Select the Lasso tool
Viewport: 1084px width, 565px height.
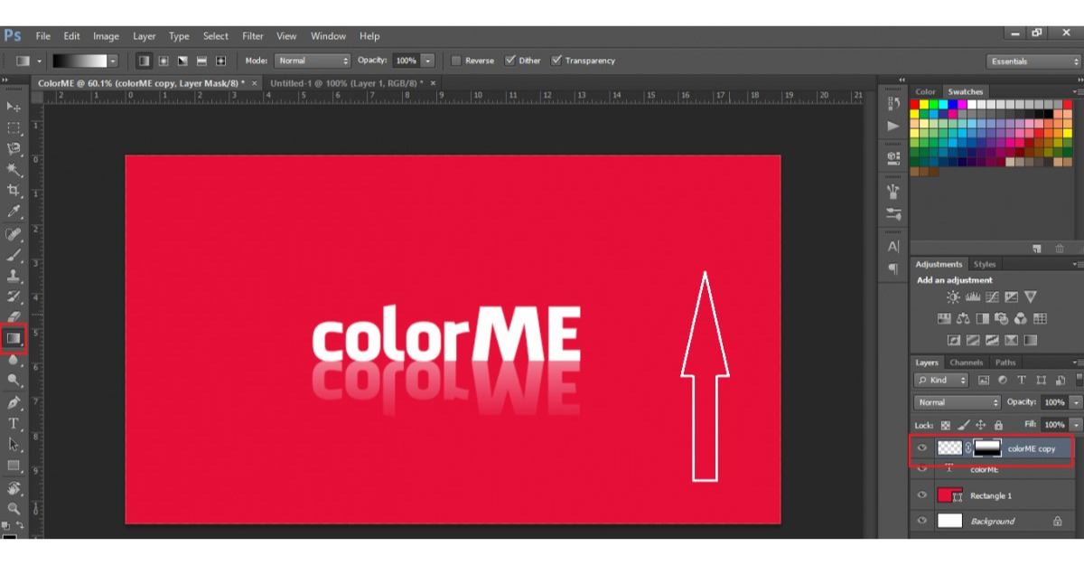pyautogui.click(x=14, y=149)
